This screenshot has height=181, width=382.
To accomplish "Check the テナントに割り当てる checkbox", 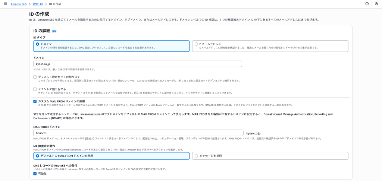I will (35, 89).
